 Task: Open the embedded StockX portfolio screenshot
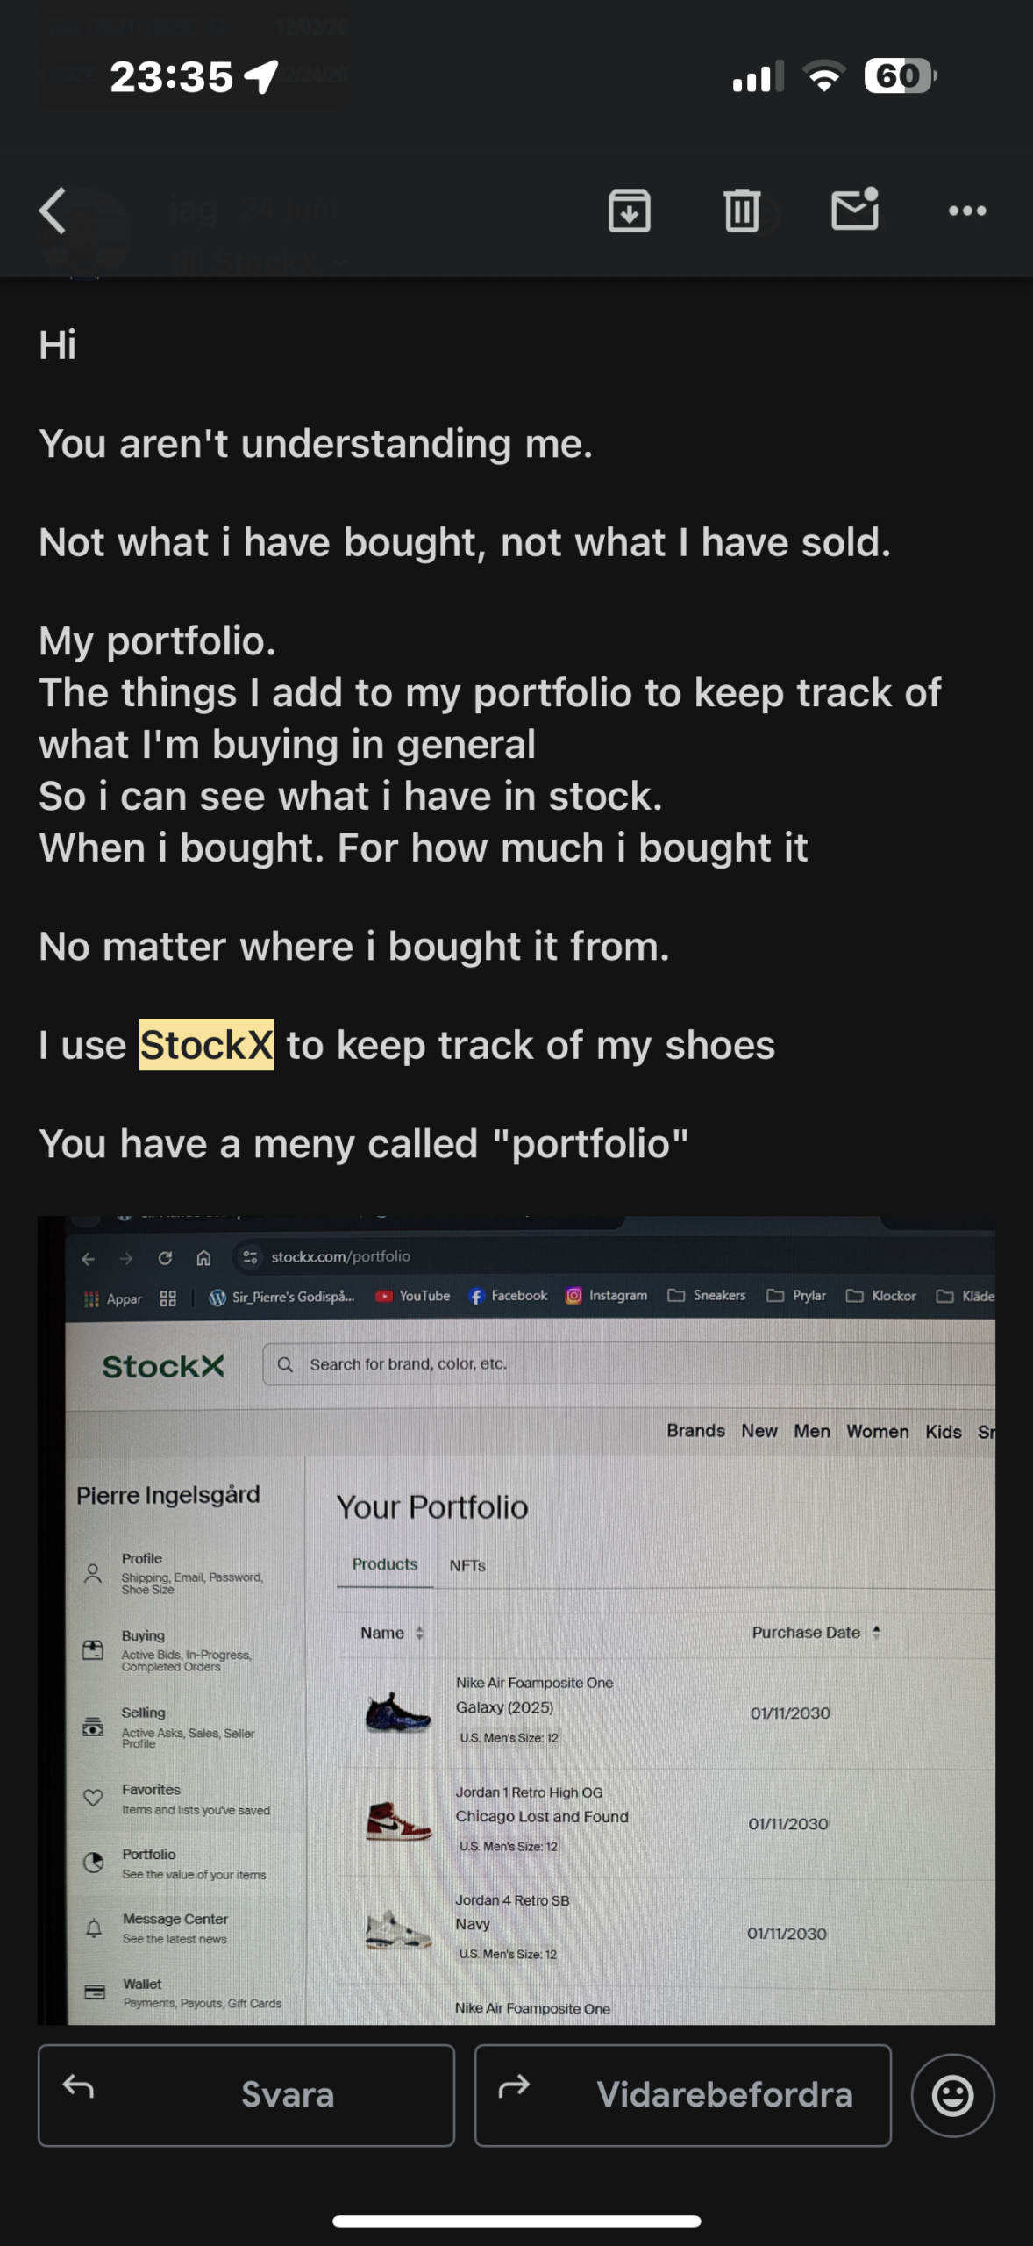pos(516,1620)
